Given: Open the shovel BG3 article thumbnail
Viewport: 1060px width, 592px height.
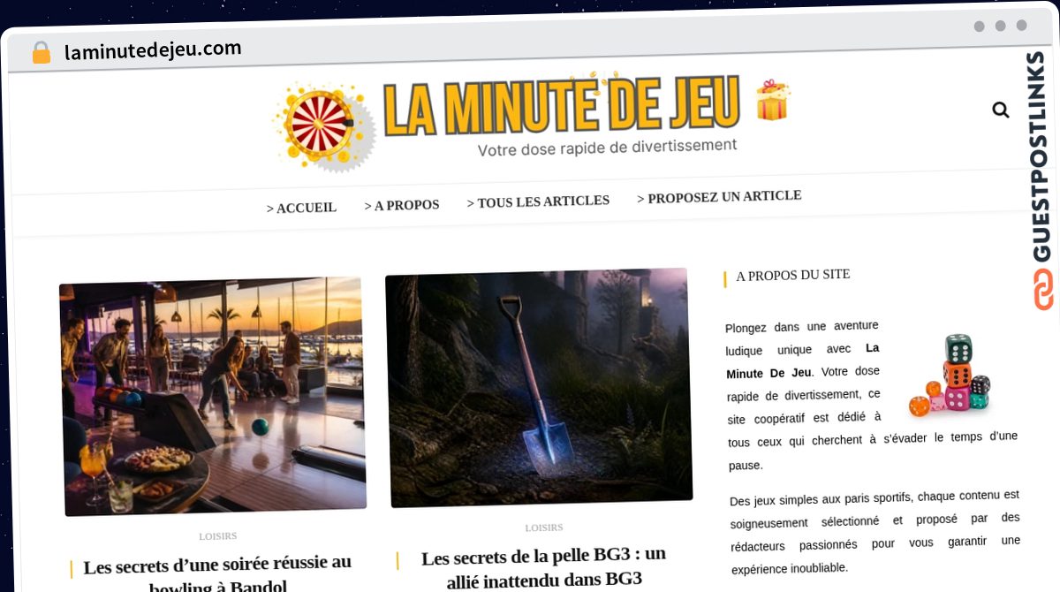Looking at the screenshot, I should click(x=539, y=388).
